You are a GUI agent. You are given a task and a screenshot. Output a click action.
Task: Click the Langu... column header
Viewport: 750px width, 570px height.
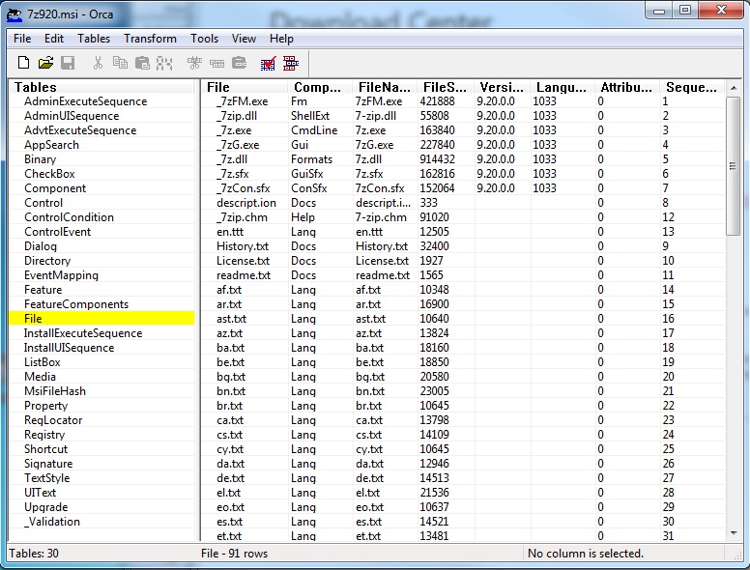tap(562, 87)
